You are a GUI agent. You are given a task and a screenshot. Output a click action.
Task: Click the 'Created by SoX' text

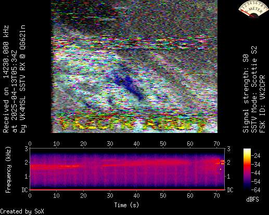(22, 211)
